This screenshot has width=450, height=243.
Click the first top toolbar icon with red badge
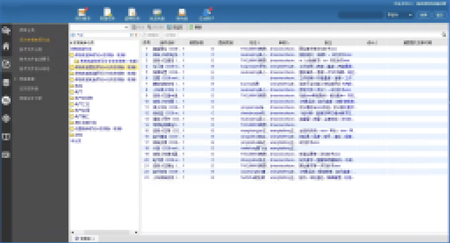click(x=83, y=13)
